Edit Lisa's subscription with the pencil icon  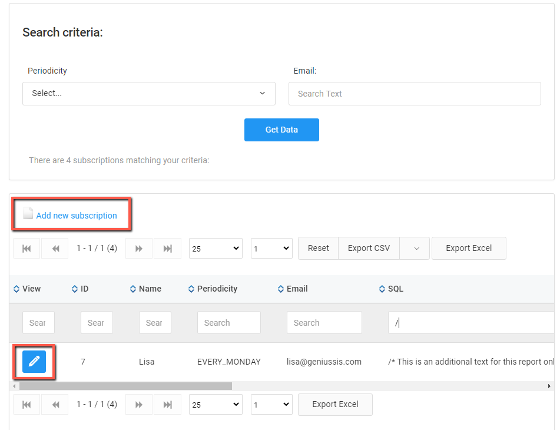point(34,361)
